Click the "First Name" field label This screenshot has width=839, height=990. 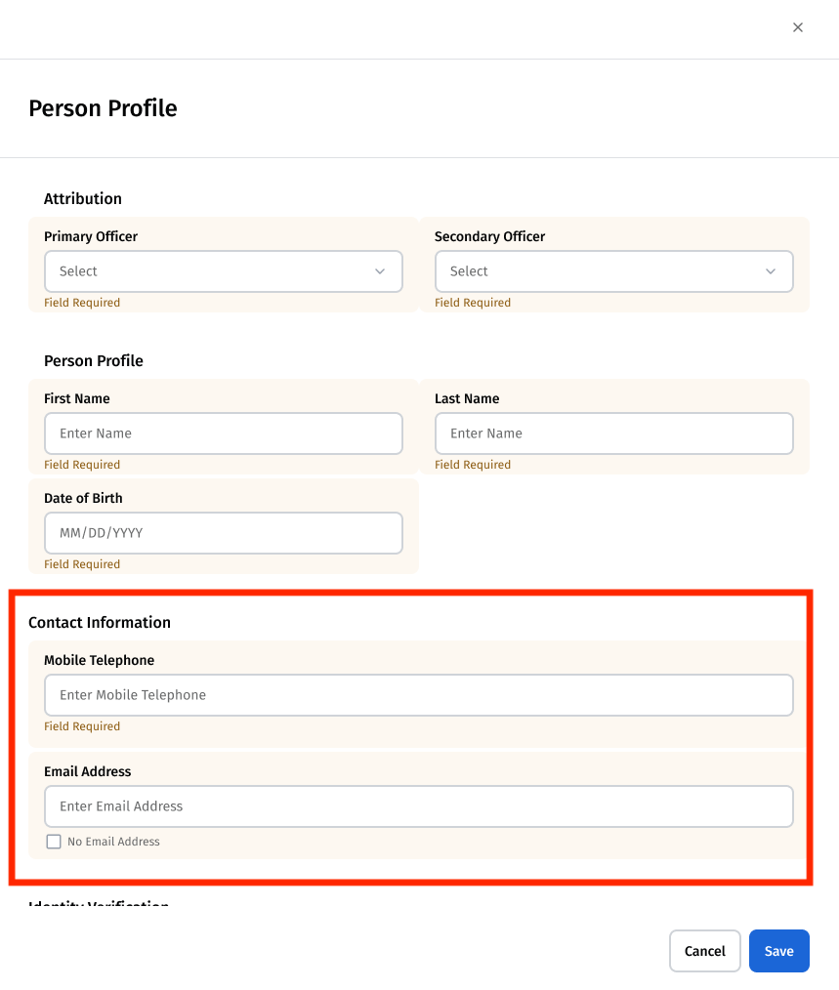77,398
